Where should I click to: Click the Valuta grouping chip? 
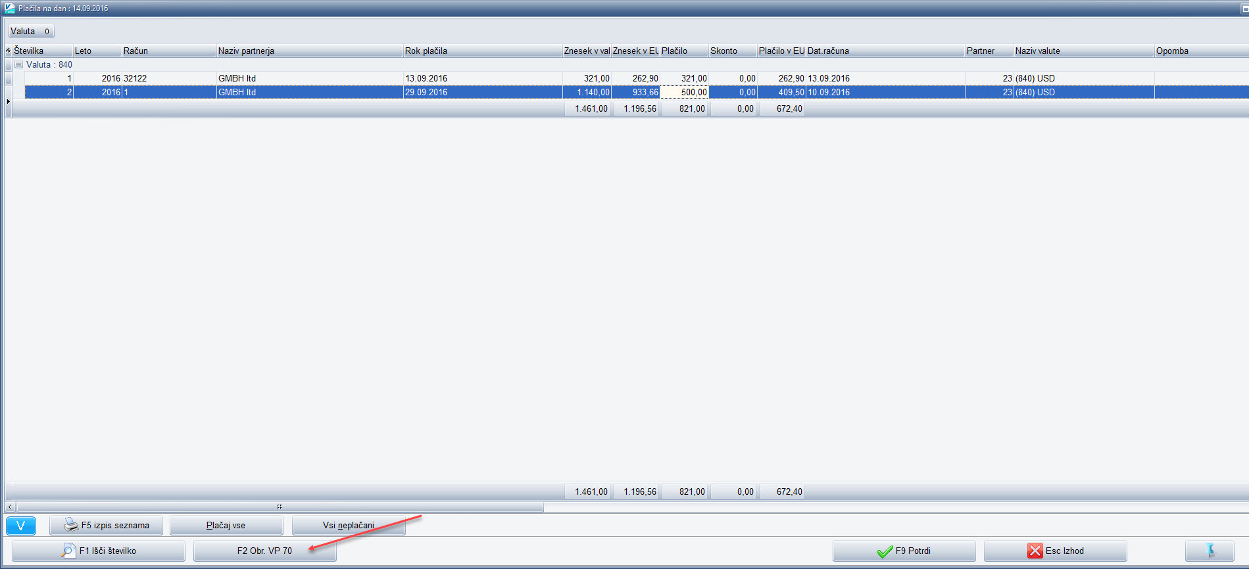tap(31, 31)
